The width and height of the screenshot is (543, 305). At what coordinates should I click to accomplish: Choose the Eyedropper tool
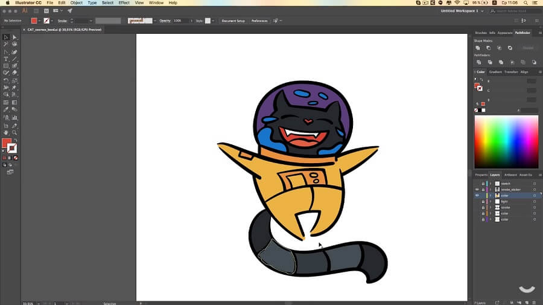(6, 109)
